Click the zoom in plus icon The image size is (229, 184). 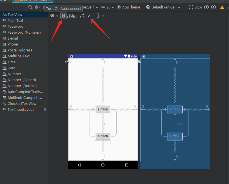point(206,7)
